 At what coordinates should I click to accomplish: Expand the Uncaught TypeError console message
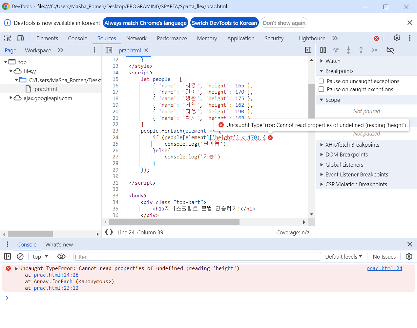[16, 268]
